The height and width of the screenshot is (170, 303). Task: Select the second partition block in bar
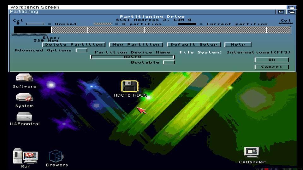pyautogui.click(x=69, y=30)
